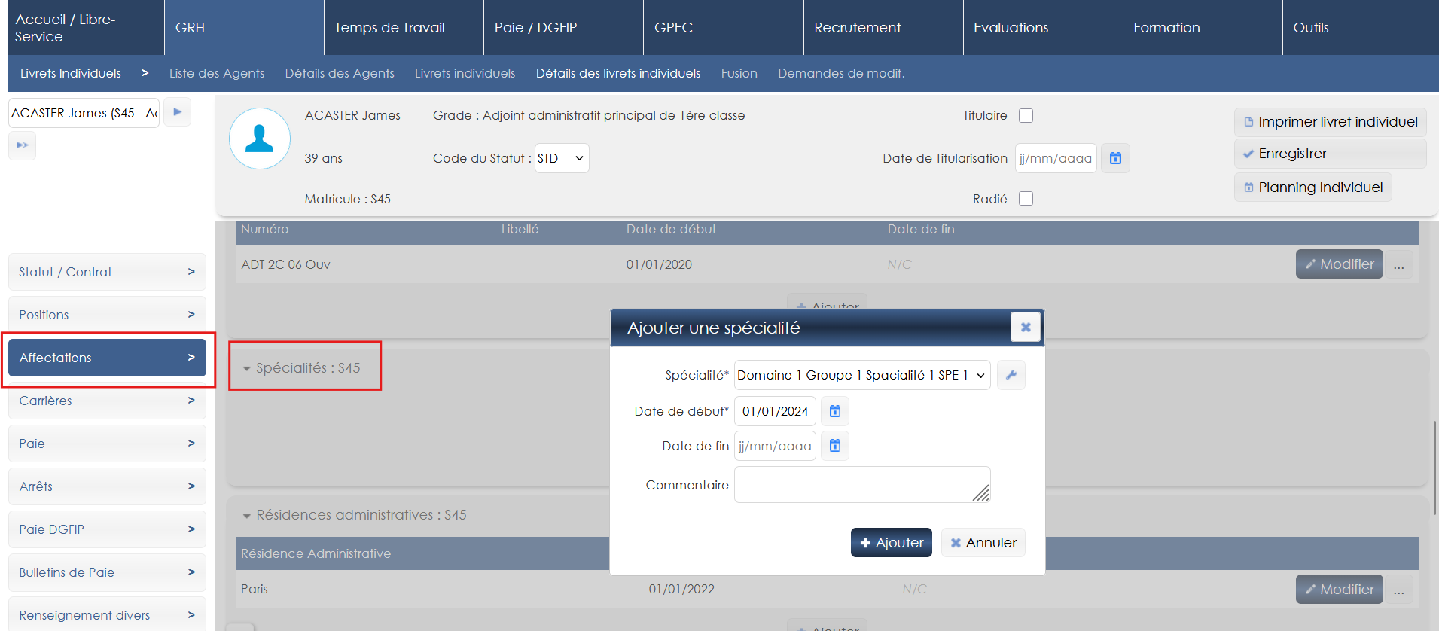Collapse the Résidences administratives section
1439x631 pixels.
[x=246, y=516]
